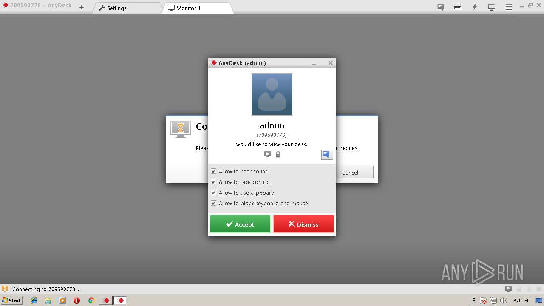Open the keyboard menu icon

point(458,8)
